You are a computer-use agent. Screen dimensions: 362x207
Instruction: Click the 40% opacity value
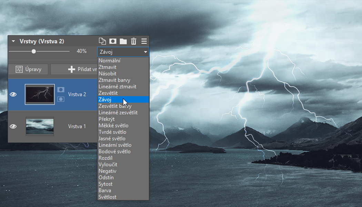[x=81, y=51]
